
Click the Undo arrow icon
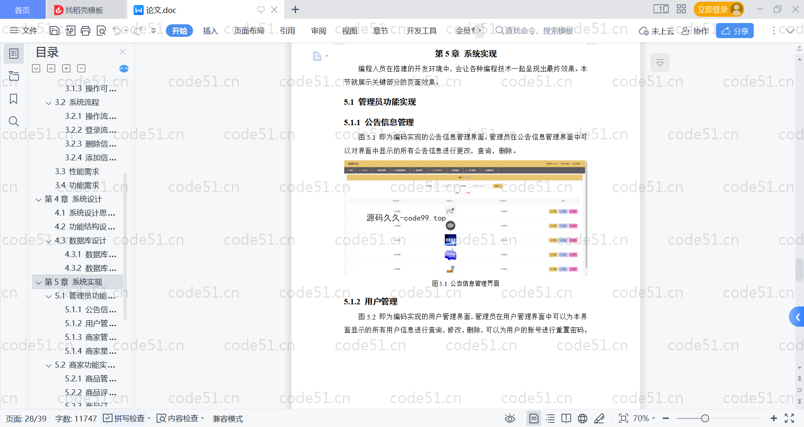click(x=117, y=31)
